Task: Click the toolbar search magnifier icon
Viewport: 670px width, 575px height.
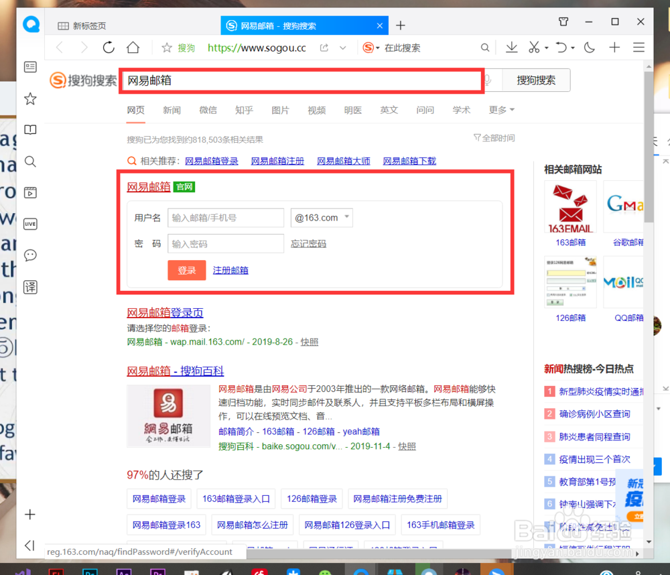Action: tap(484, 48)
